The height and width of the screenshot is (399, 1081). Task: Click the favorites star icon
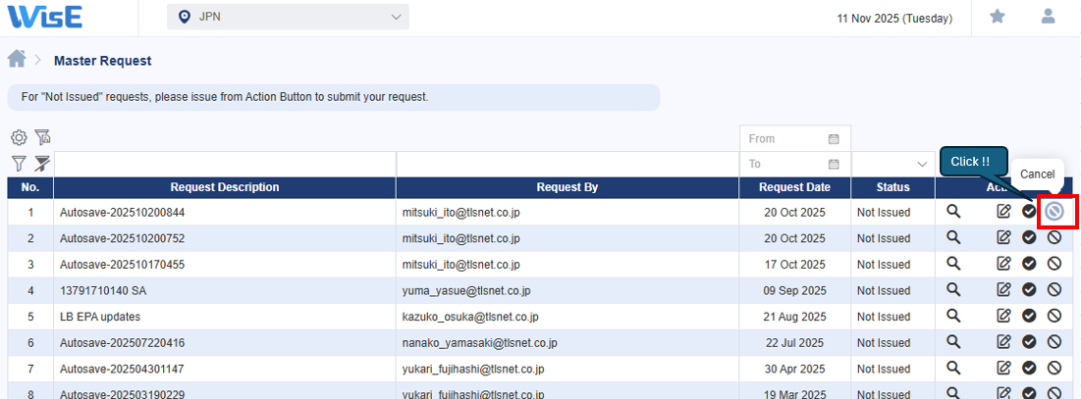[997, 17]
